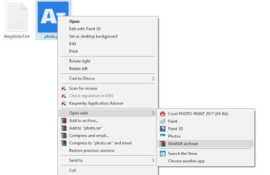The width and height of the screenshot is (270, 175).
Task: Expand the Send to submenu arrow
Action: (x=153, y=160)
